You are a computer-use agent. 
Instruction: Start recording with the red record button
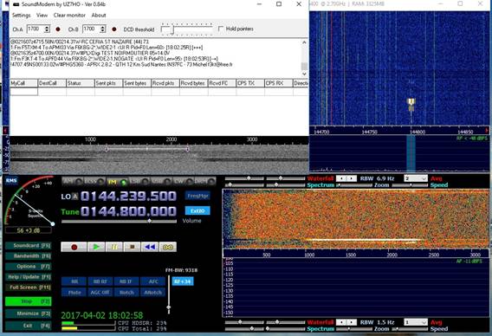74,247
